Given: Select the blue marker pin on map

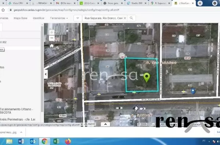Looking at the screenshot, I should coord(193,91).
